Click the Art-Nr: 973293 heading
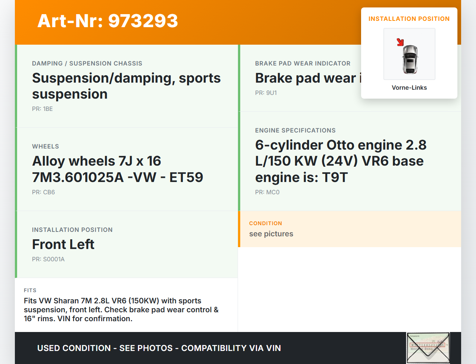Screen dimensions: 476x364 108,21
